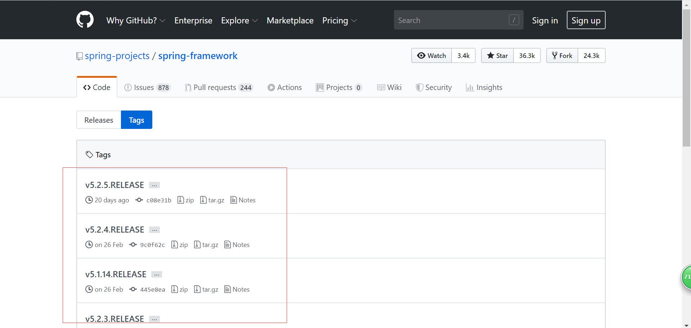Screen dimensions: 691x328
Task: Expand the Why GitHub? menu
Action: pos(136,21)
